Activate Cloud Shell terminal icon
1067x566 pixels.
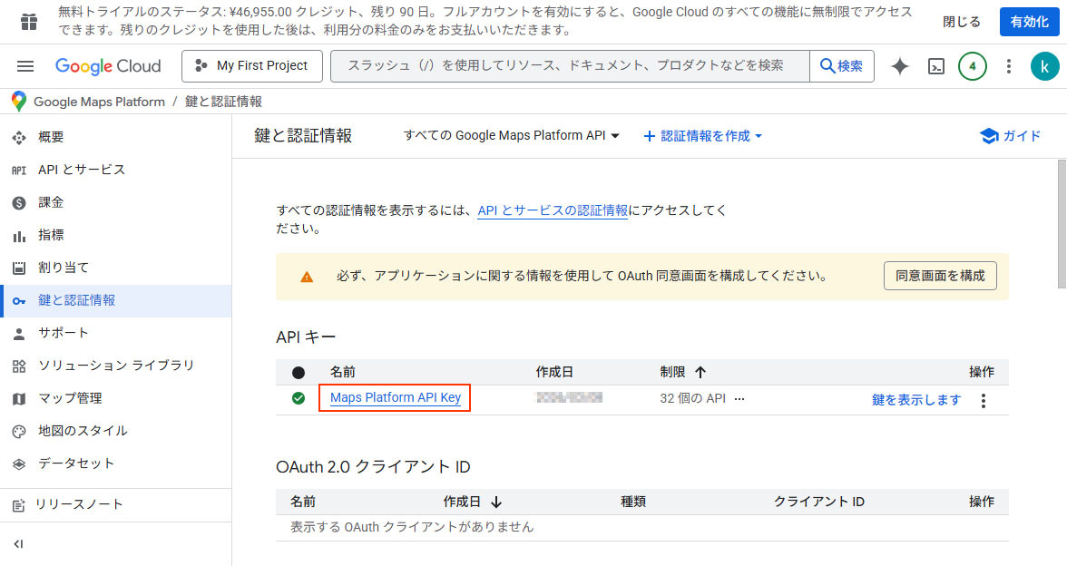[936, 66]
